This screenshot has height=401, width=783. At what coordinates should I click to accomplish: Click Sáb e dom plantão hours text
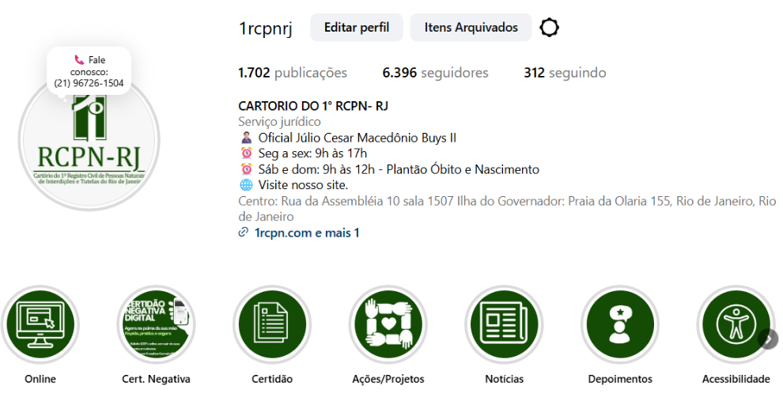pyautogui.click(x=399, y=169)
